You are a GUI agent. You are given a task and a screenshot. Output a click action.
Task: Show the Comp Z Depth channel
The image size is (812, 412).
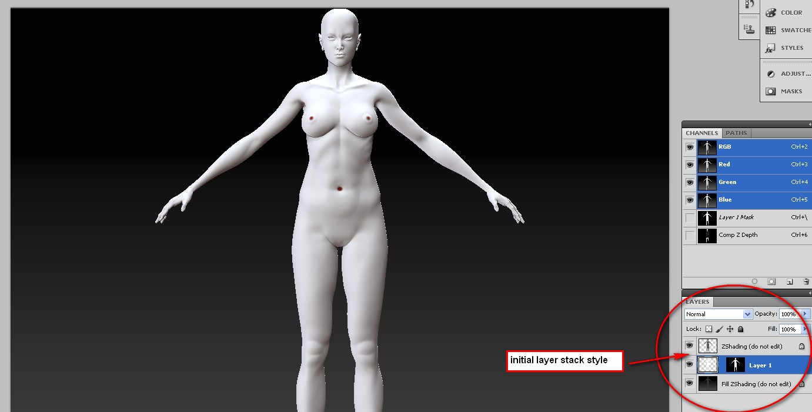[690, 236]
